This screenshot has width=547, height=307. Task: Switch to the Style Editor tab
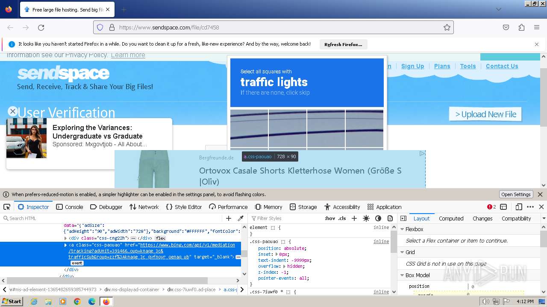(184, 207)
